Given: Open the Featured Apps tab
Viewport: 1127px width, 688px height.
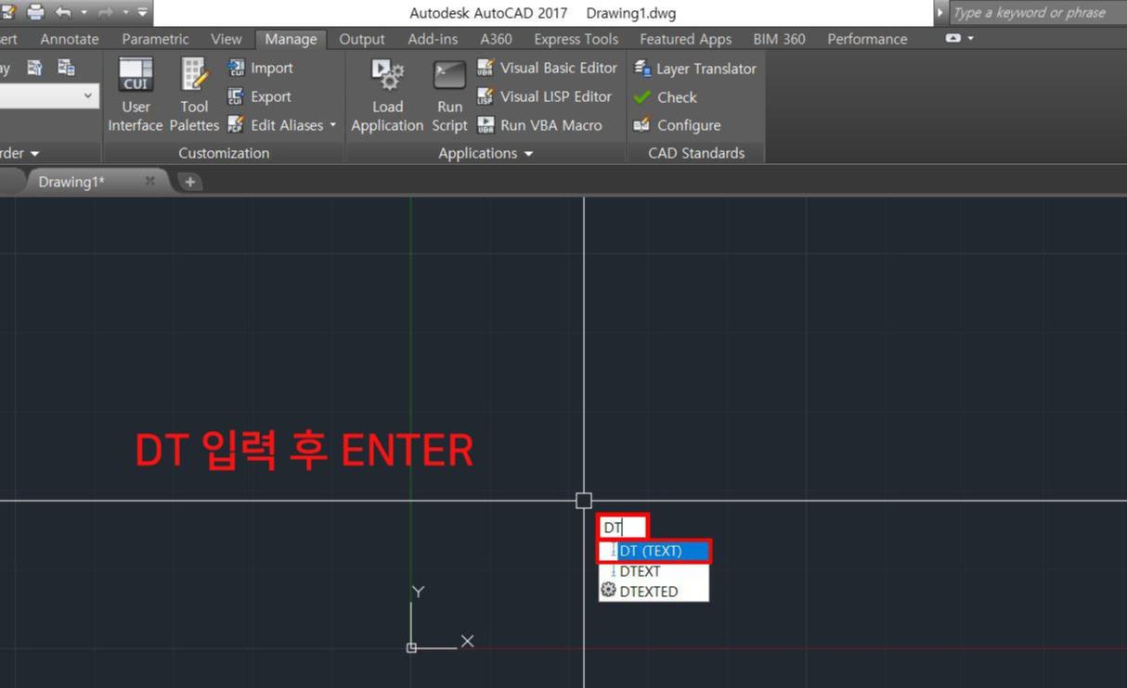Looking at the screenshot, I should (x=685, y=39).
